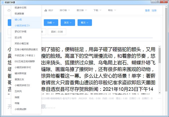Expand the 赛文榜 dropdown menu

82,10
